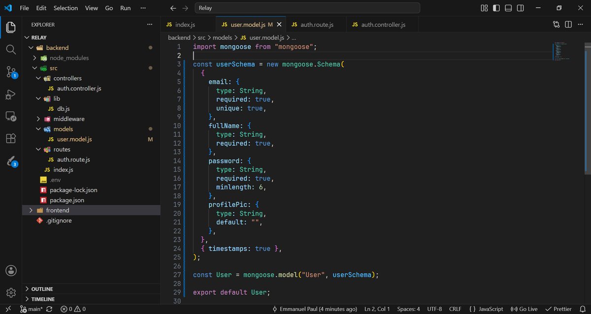Image resolution: width=591 pixels, height=314 pixels.
Task: Toggle primary side bar visibility
Action: 496,8
